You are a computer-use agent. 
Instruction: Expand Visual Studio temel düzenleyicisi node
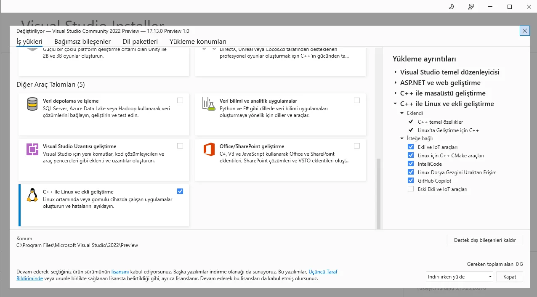pos(396,72)
